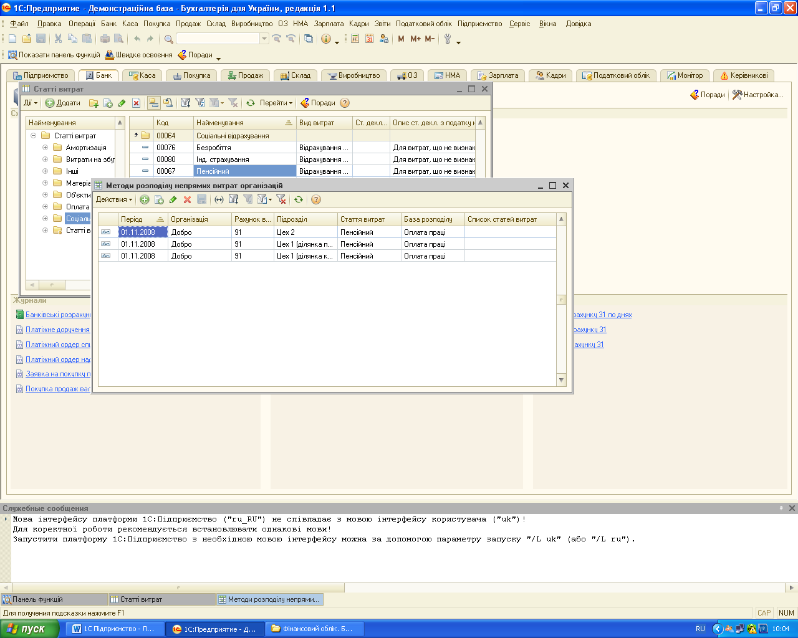The height and width of the screenshot is (638, 798).
Task: Click the M- memory button
Action: (x=430, y=39)
